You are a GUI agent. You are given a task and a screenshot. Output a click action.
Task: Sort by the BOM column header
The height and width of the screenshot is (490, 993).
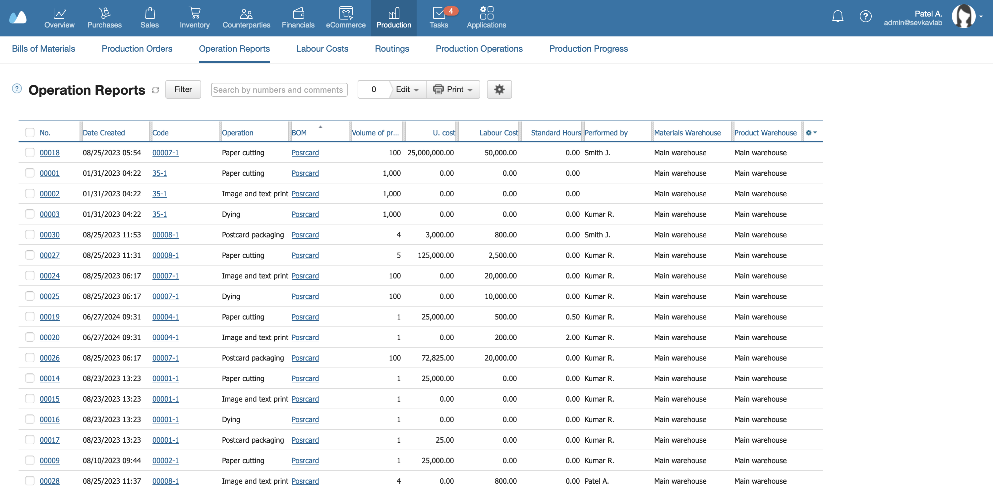point(299,133)
